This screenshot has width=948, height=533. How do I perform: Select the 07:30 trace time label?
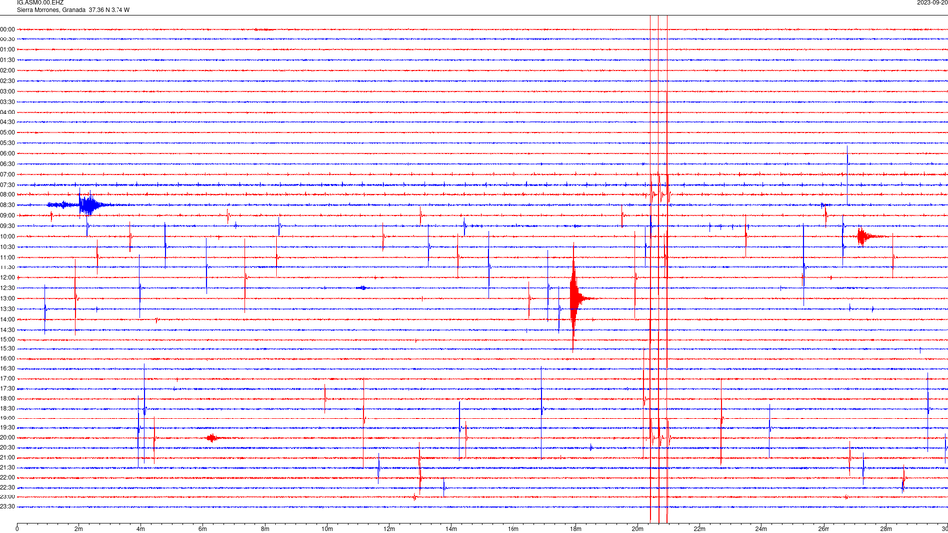click(x=7, y=185)
